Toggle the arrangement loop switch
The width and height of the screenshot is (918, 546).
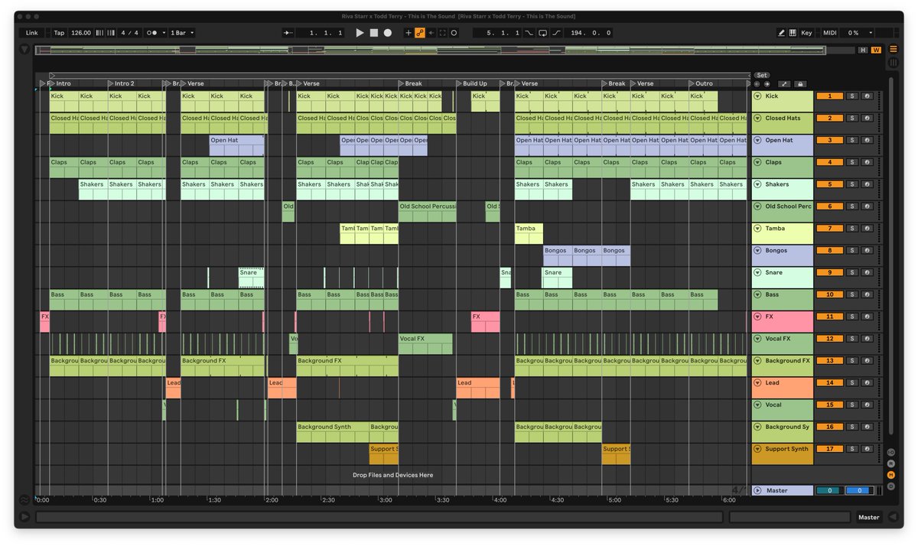542,32
